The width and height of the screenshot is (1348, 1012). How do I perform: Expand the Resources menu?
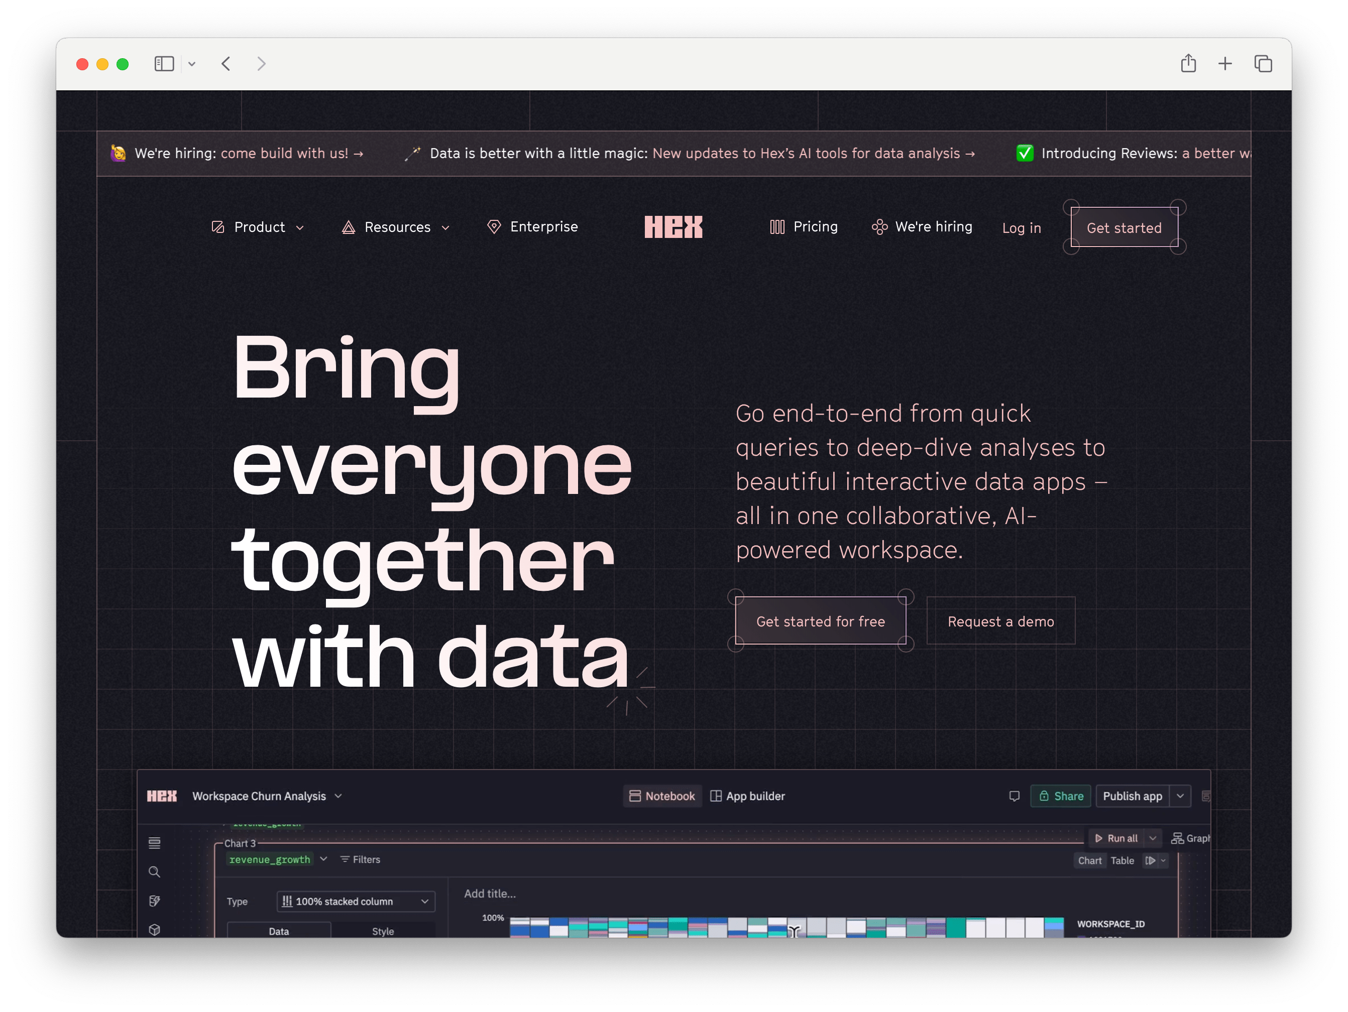pyautogui.click(x=396, y=227)
